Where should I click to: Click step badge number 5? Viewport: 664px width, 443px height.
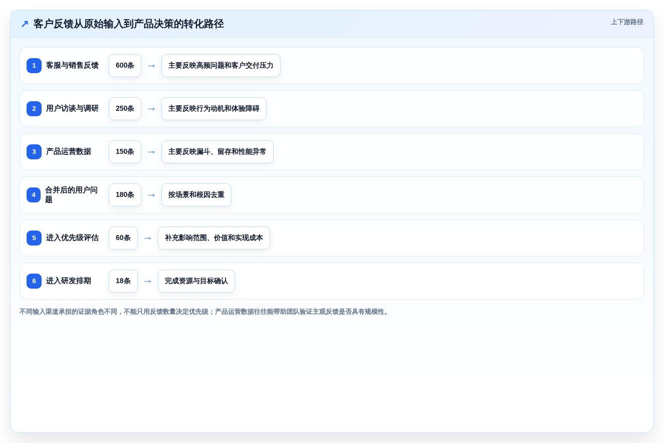tap(34, 238)
